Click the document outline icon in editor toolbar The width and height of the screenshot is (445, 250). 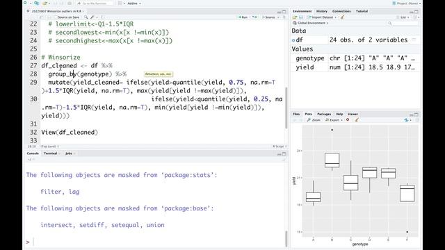point(284,17)
